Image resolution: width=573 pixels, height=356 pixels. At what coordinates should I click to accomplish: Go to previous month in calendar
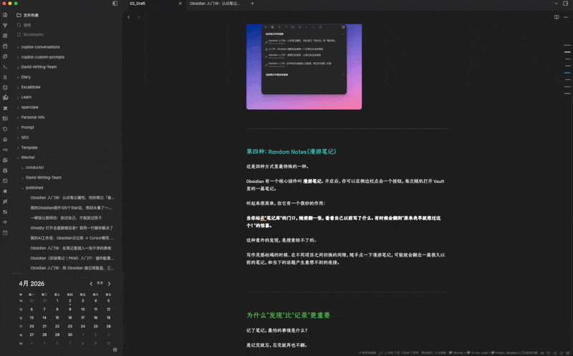coord(91,283)
